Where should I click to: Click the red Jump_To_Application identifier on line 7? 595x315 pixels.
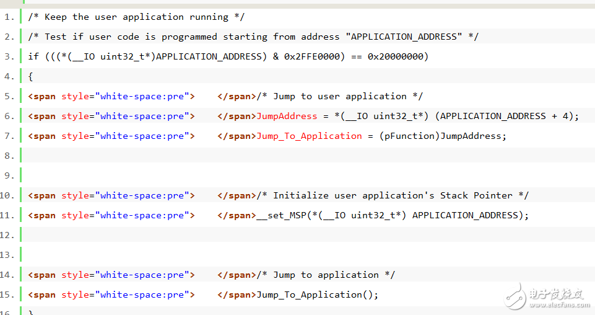(309, 136)
